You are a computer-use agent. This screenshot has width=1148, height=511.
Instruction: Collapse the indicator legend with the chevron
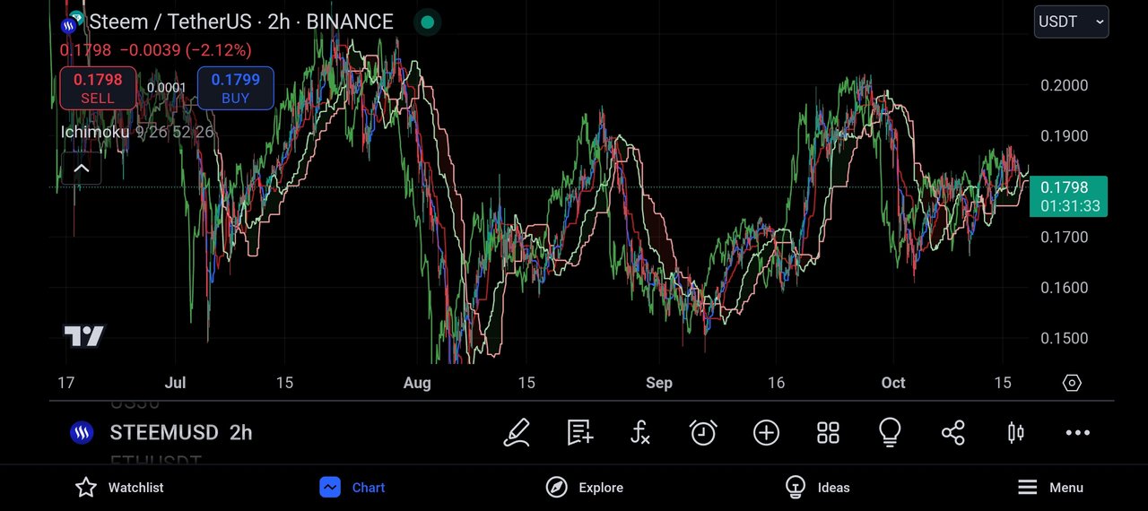[x=81, y=168]
